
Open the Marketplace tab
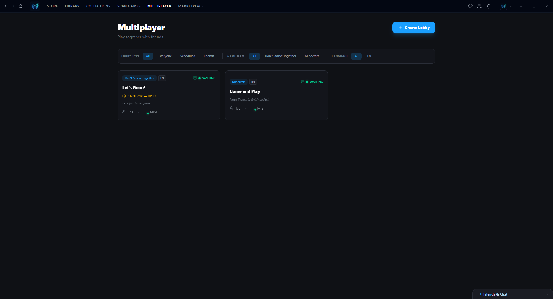[x=191, y=6]
